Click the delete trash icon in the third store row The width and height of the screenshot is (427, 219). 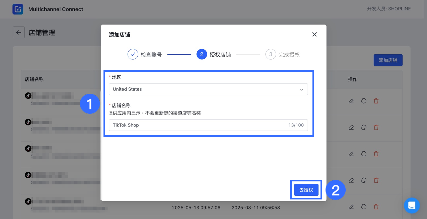[376, 154]
